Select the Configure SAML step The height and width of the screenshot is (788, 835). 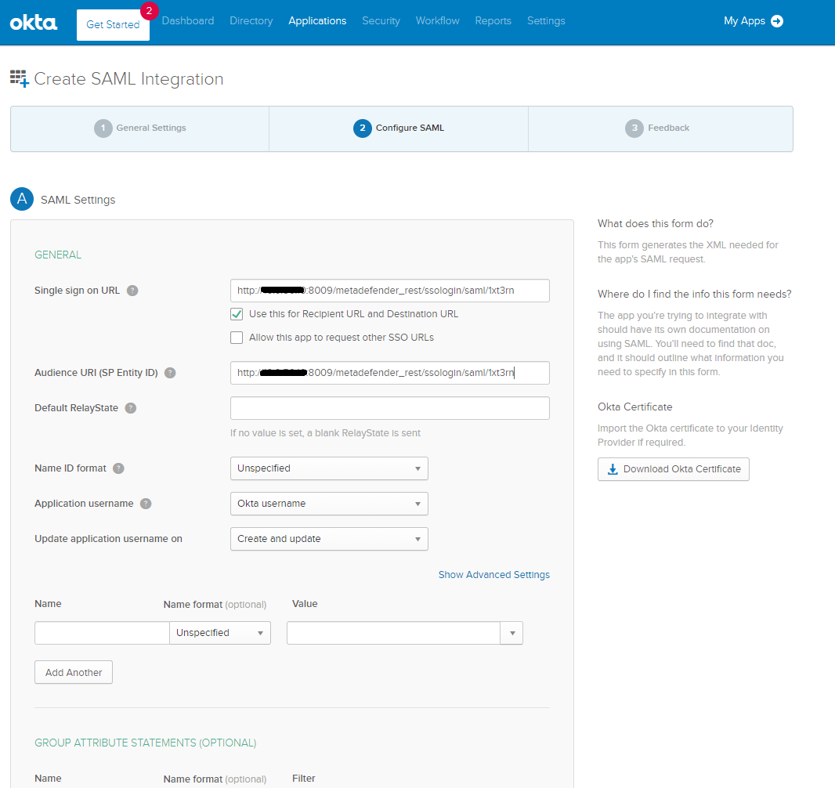tap(399, 128)
